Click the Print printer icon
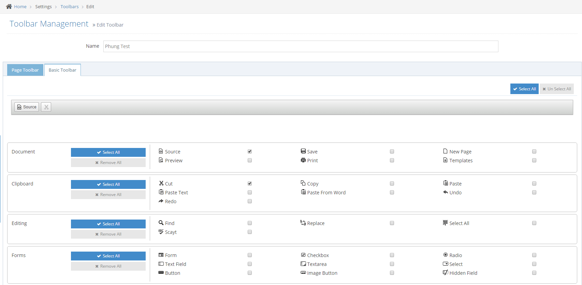The width and height of the screenshot is (582, 285). coord(303,160)
